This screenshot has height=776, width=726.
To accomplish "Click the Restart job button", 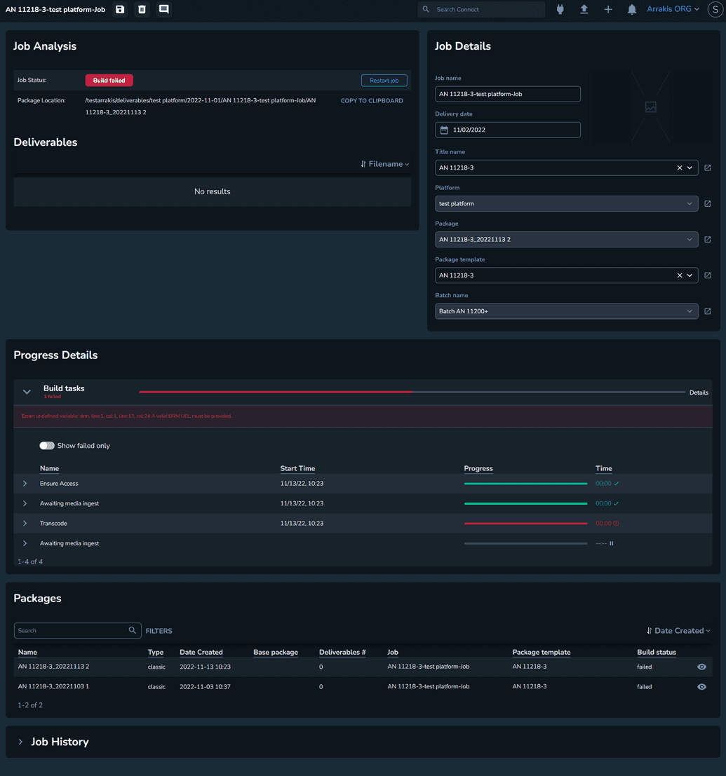I will point(384,81).
